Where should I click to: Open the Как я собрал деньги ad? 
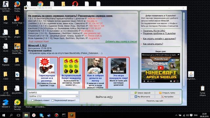pyautogui.click(x=95, y=73)
